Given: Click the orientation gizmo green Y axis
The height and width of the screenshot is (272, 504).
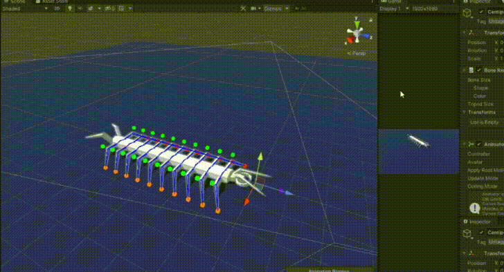Looking at the screenshot, I should (x=357, y=24).
